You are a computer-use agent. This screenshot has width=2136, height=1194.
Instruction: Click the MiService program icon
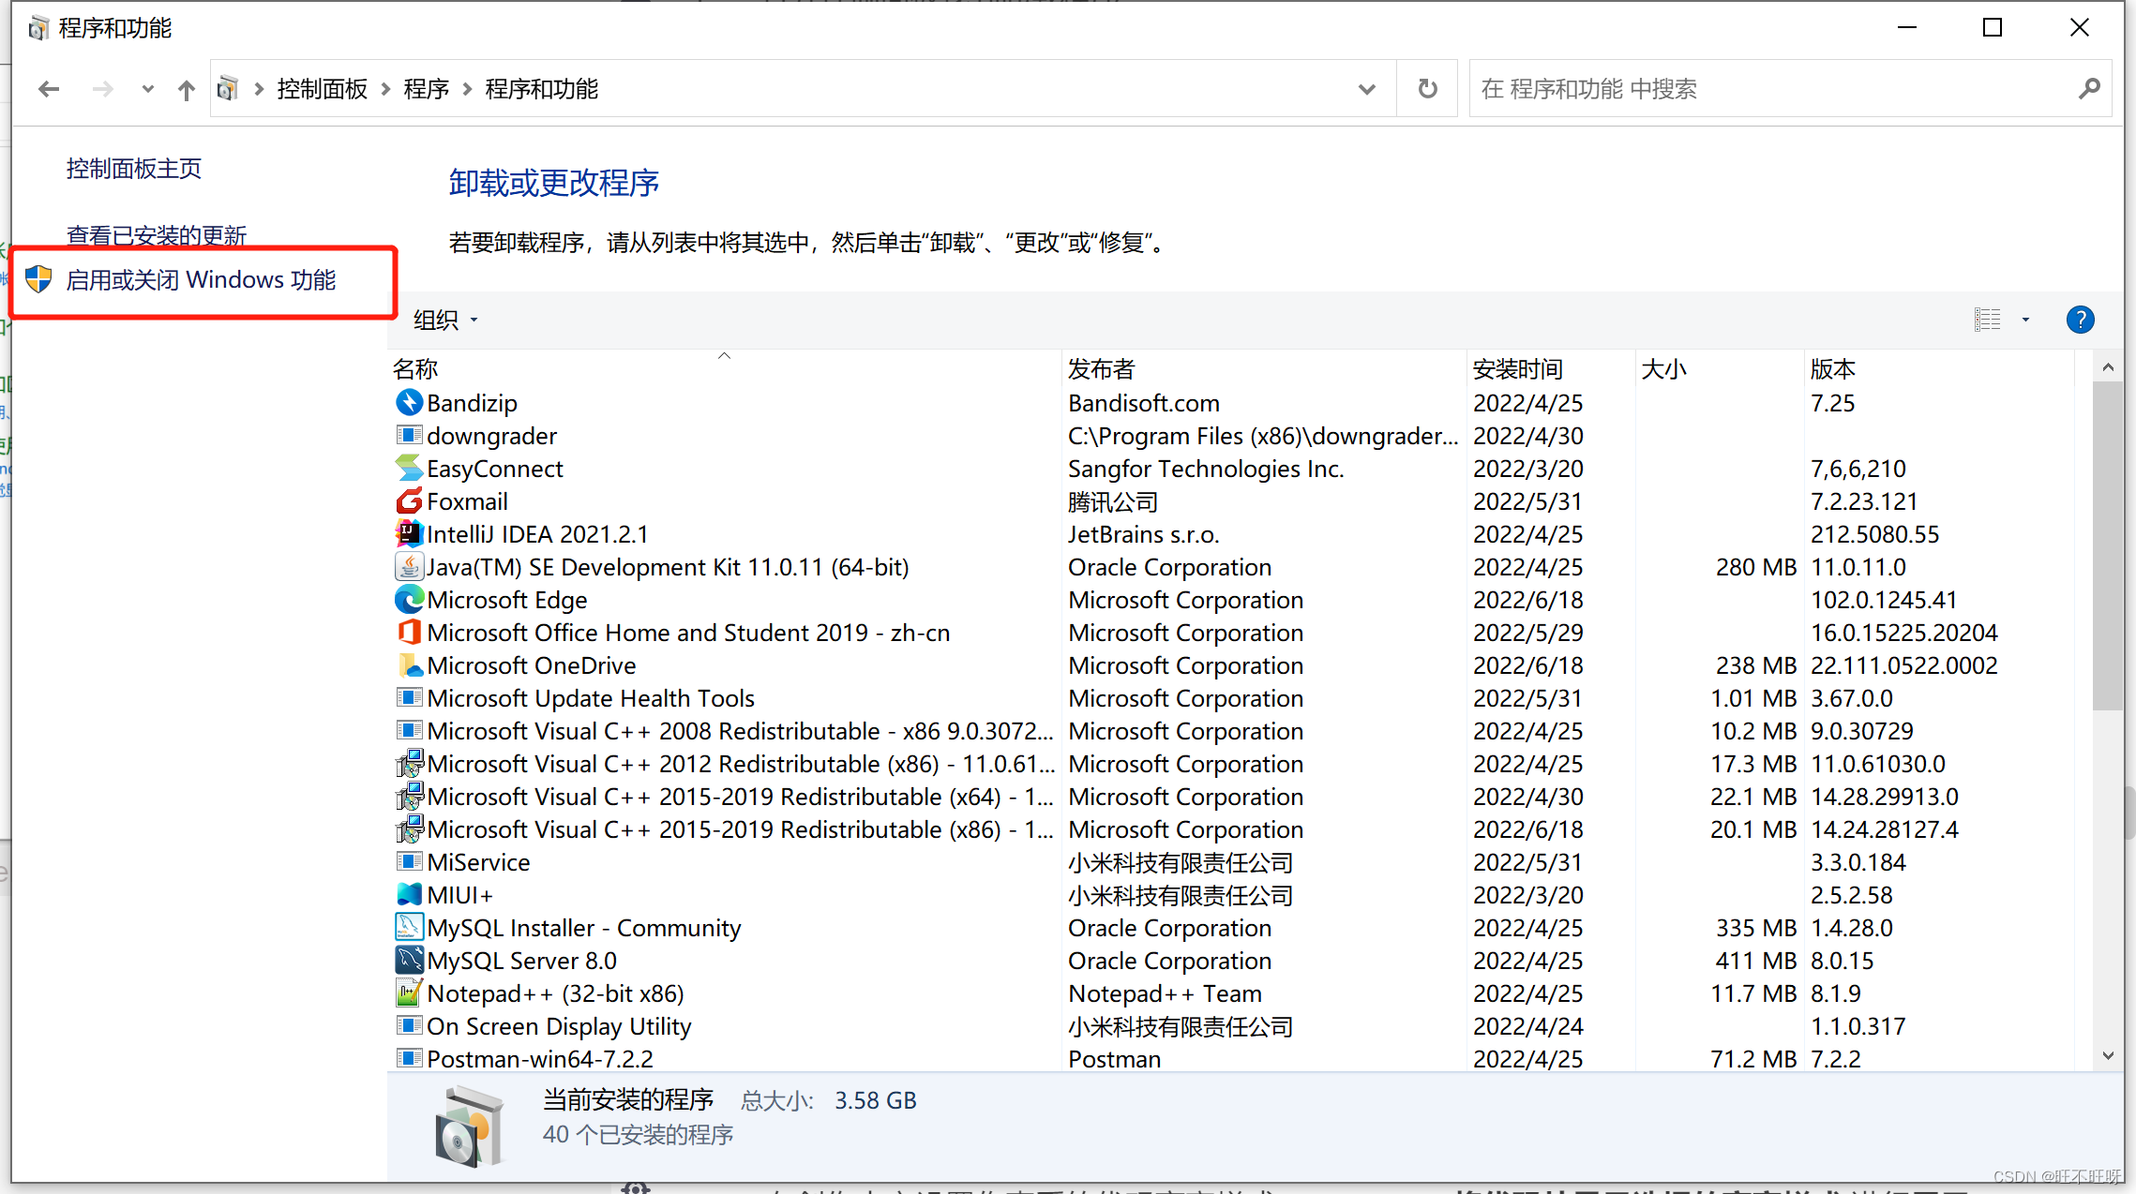point(409,862)
